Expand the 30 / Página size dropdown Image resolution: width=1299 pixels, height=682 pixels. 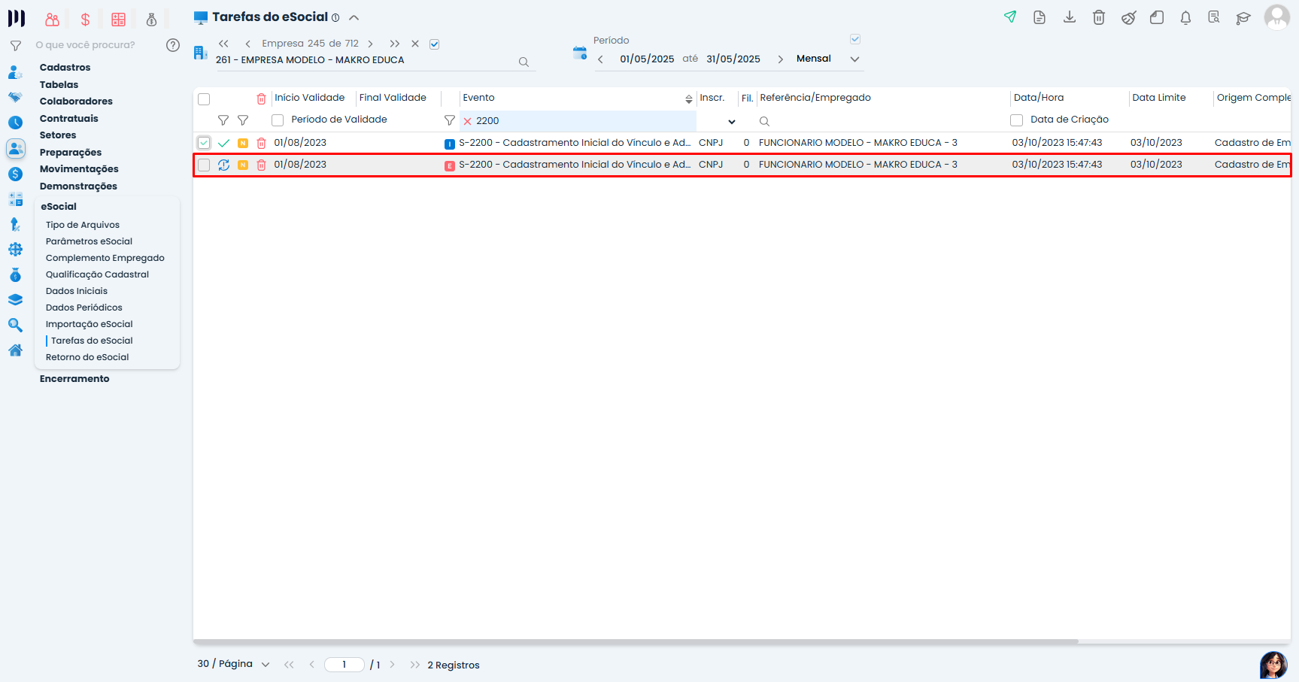pos(265,665)
